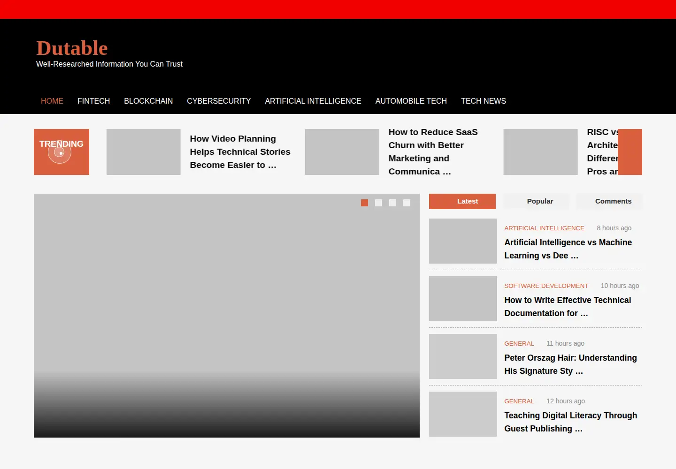Navigate to ARTIFICIAL INTELLIGENCE section
676x469 pixels.
313,101
